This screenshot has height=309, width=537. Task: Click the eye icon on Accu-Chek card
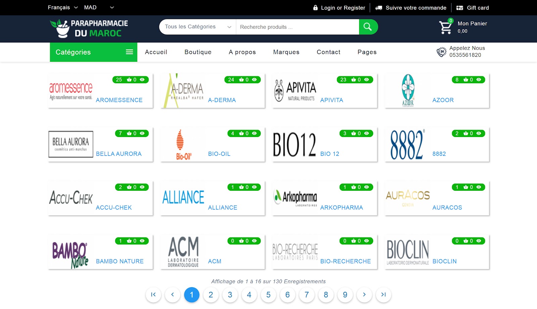click(x=142, y=187)
